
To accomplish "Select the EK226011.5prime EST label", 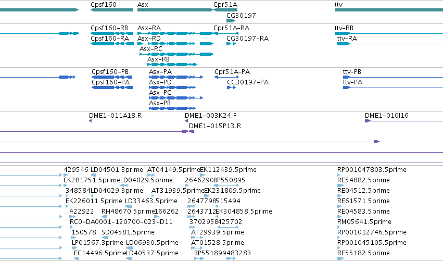I will 94,201.
